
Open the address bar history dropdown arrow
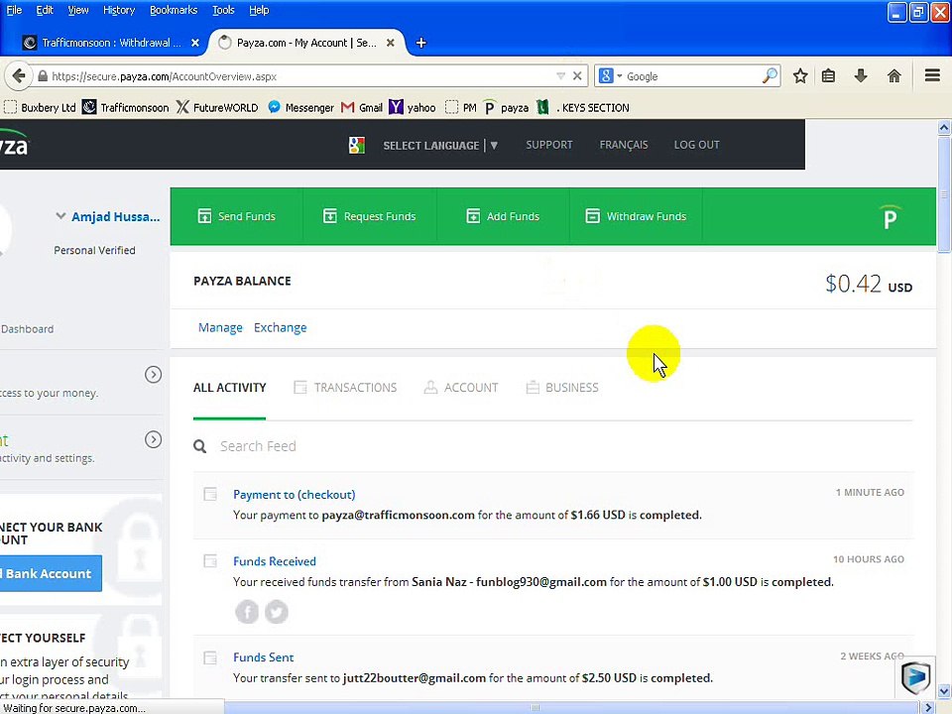560,76
